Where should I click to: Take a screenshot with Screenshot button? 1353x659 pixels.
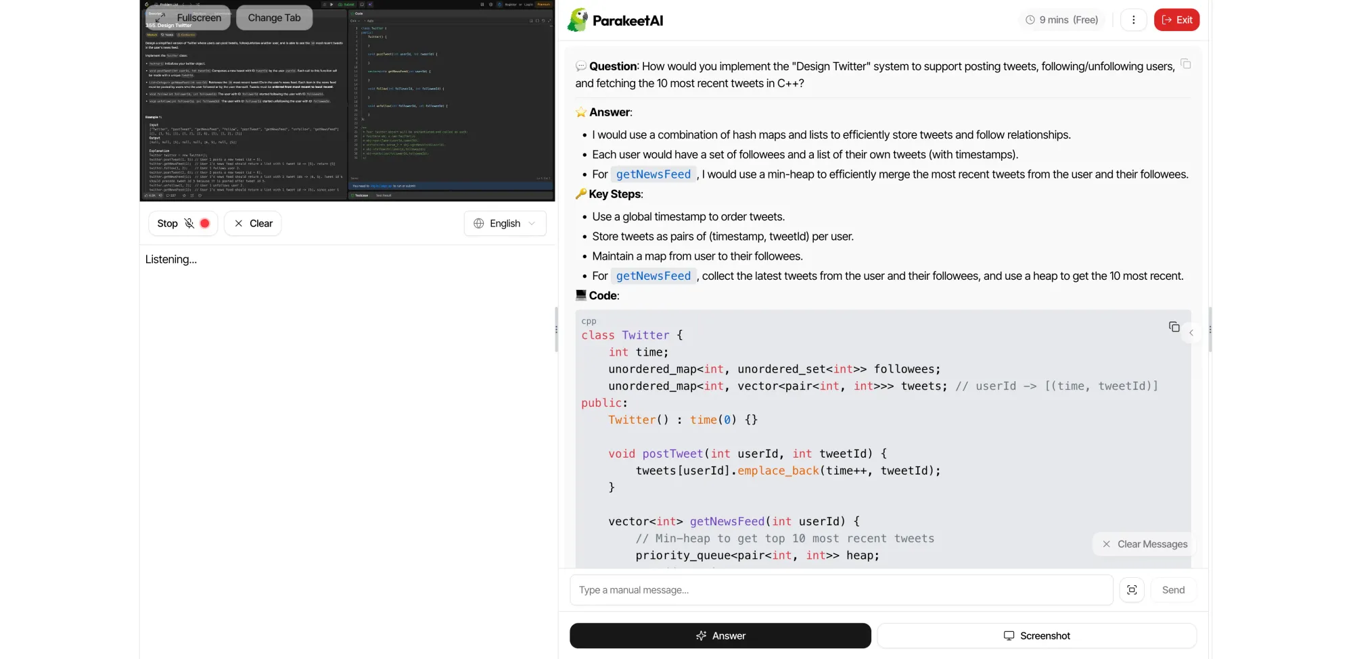point(1036,636)
